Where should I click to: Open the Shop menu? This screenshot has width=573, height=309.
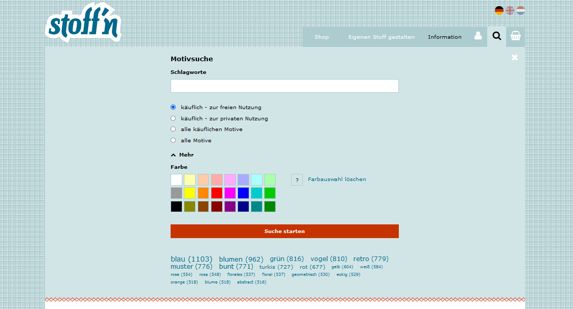pos(322,37)
